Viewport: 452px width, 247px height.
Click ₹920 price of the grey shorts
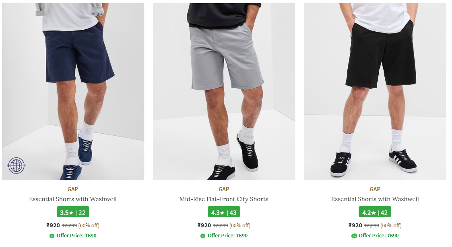[204, 225]
